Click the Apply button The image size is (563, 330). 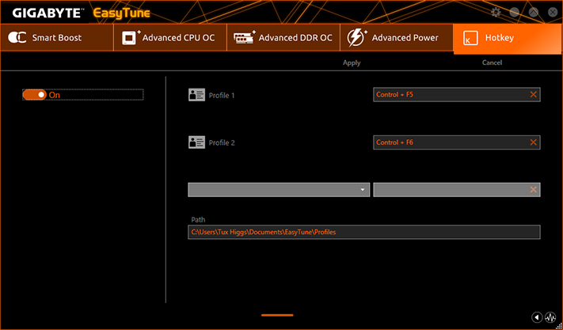tap(352, 63)
